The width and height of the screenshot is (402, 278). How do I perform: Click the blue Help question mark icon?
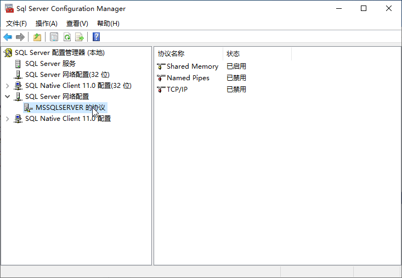96,37
